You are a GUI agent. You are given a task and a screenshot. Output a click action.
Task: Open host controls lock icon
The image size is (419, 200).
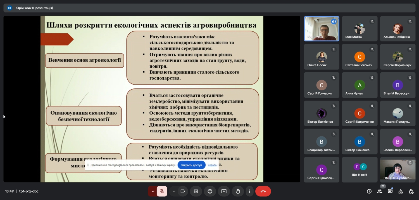tap(411, 191)
